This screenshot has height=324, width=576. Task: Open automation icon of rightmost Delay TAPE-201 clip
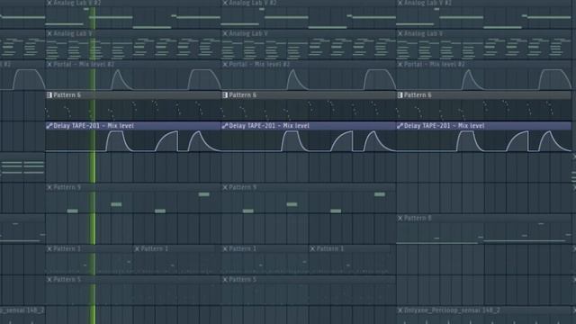pyautogui.click(x=400, y=126)
